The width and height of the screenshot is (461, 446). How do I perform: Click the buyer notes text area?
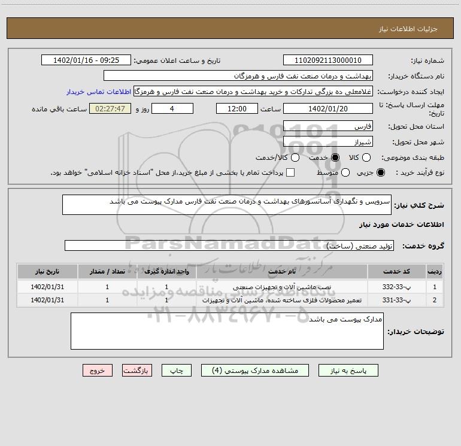click(x=227, y=331)
